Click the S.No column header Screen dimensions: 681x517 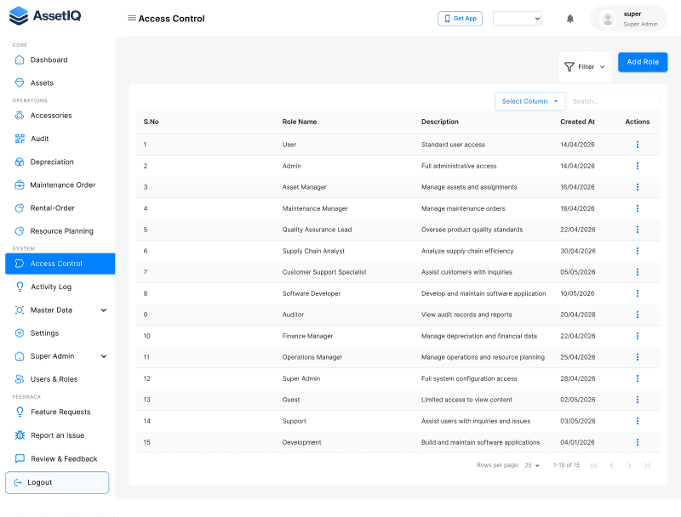click(151, 122)
